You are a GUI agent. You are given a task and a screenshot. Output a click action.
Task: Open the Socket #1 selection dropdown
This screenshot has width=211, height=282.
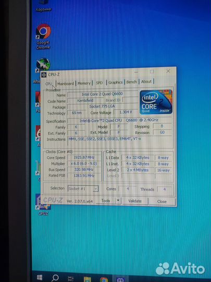click(x=83, y=189)
